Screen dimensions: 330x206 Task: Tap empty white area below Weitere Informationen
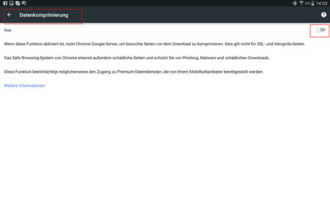click(x=165, y=147)
